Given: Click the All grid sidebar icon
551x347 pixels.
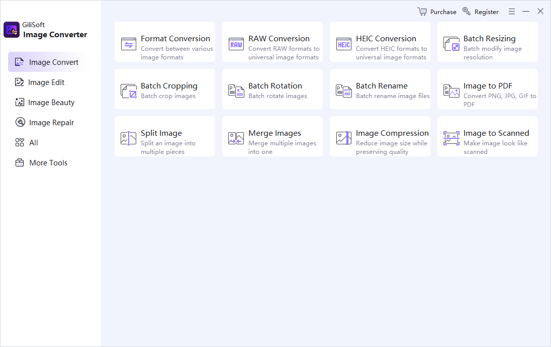Looking at the screenshot, I should coord(20,142).
